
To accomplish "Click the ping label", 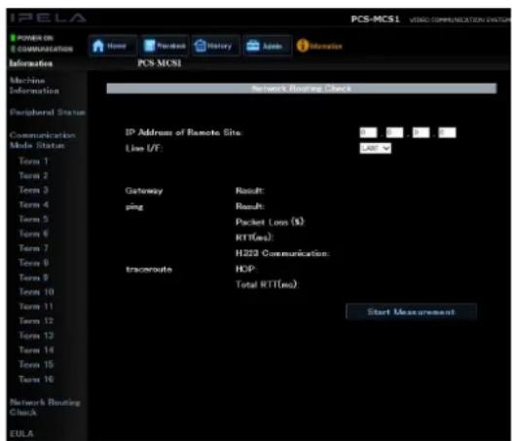I will click(134, 206).
